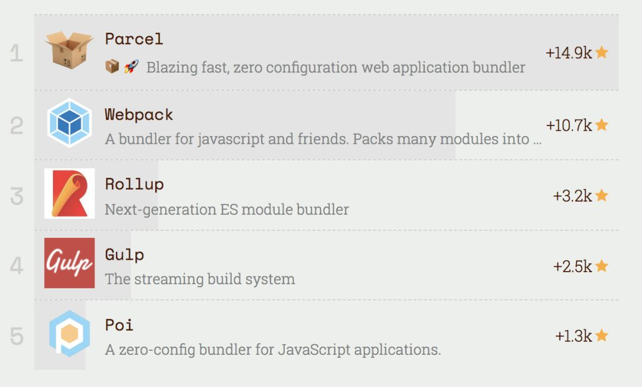Click the Gulp red logo
This screenshot has width=642, height=387.
tap(70, 263)
